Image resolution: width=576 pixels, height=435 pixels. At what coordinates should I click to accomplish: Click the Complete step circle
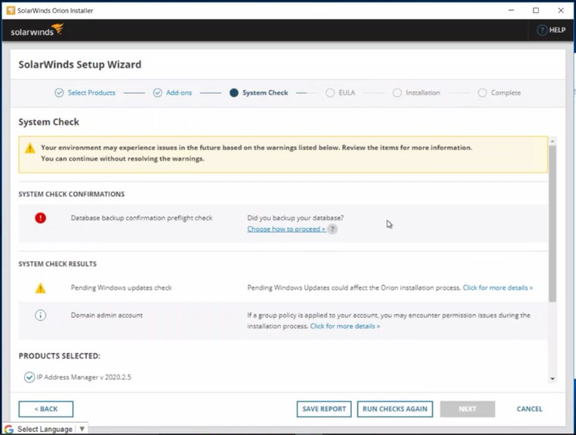tap(482, 93)
